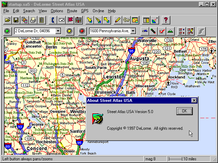Open the Help menu

coord(112,11)
